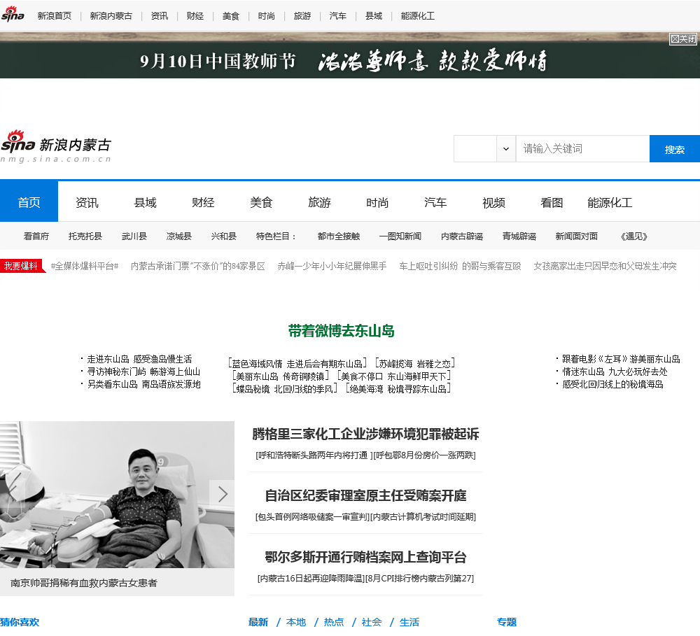Screen dimensions: 700x636
Task: Open 车上呕吐引纠纷 ticker headline
Action: point(461,266)
